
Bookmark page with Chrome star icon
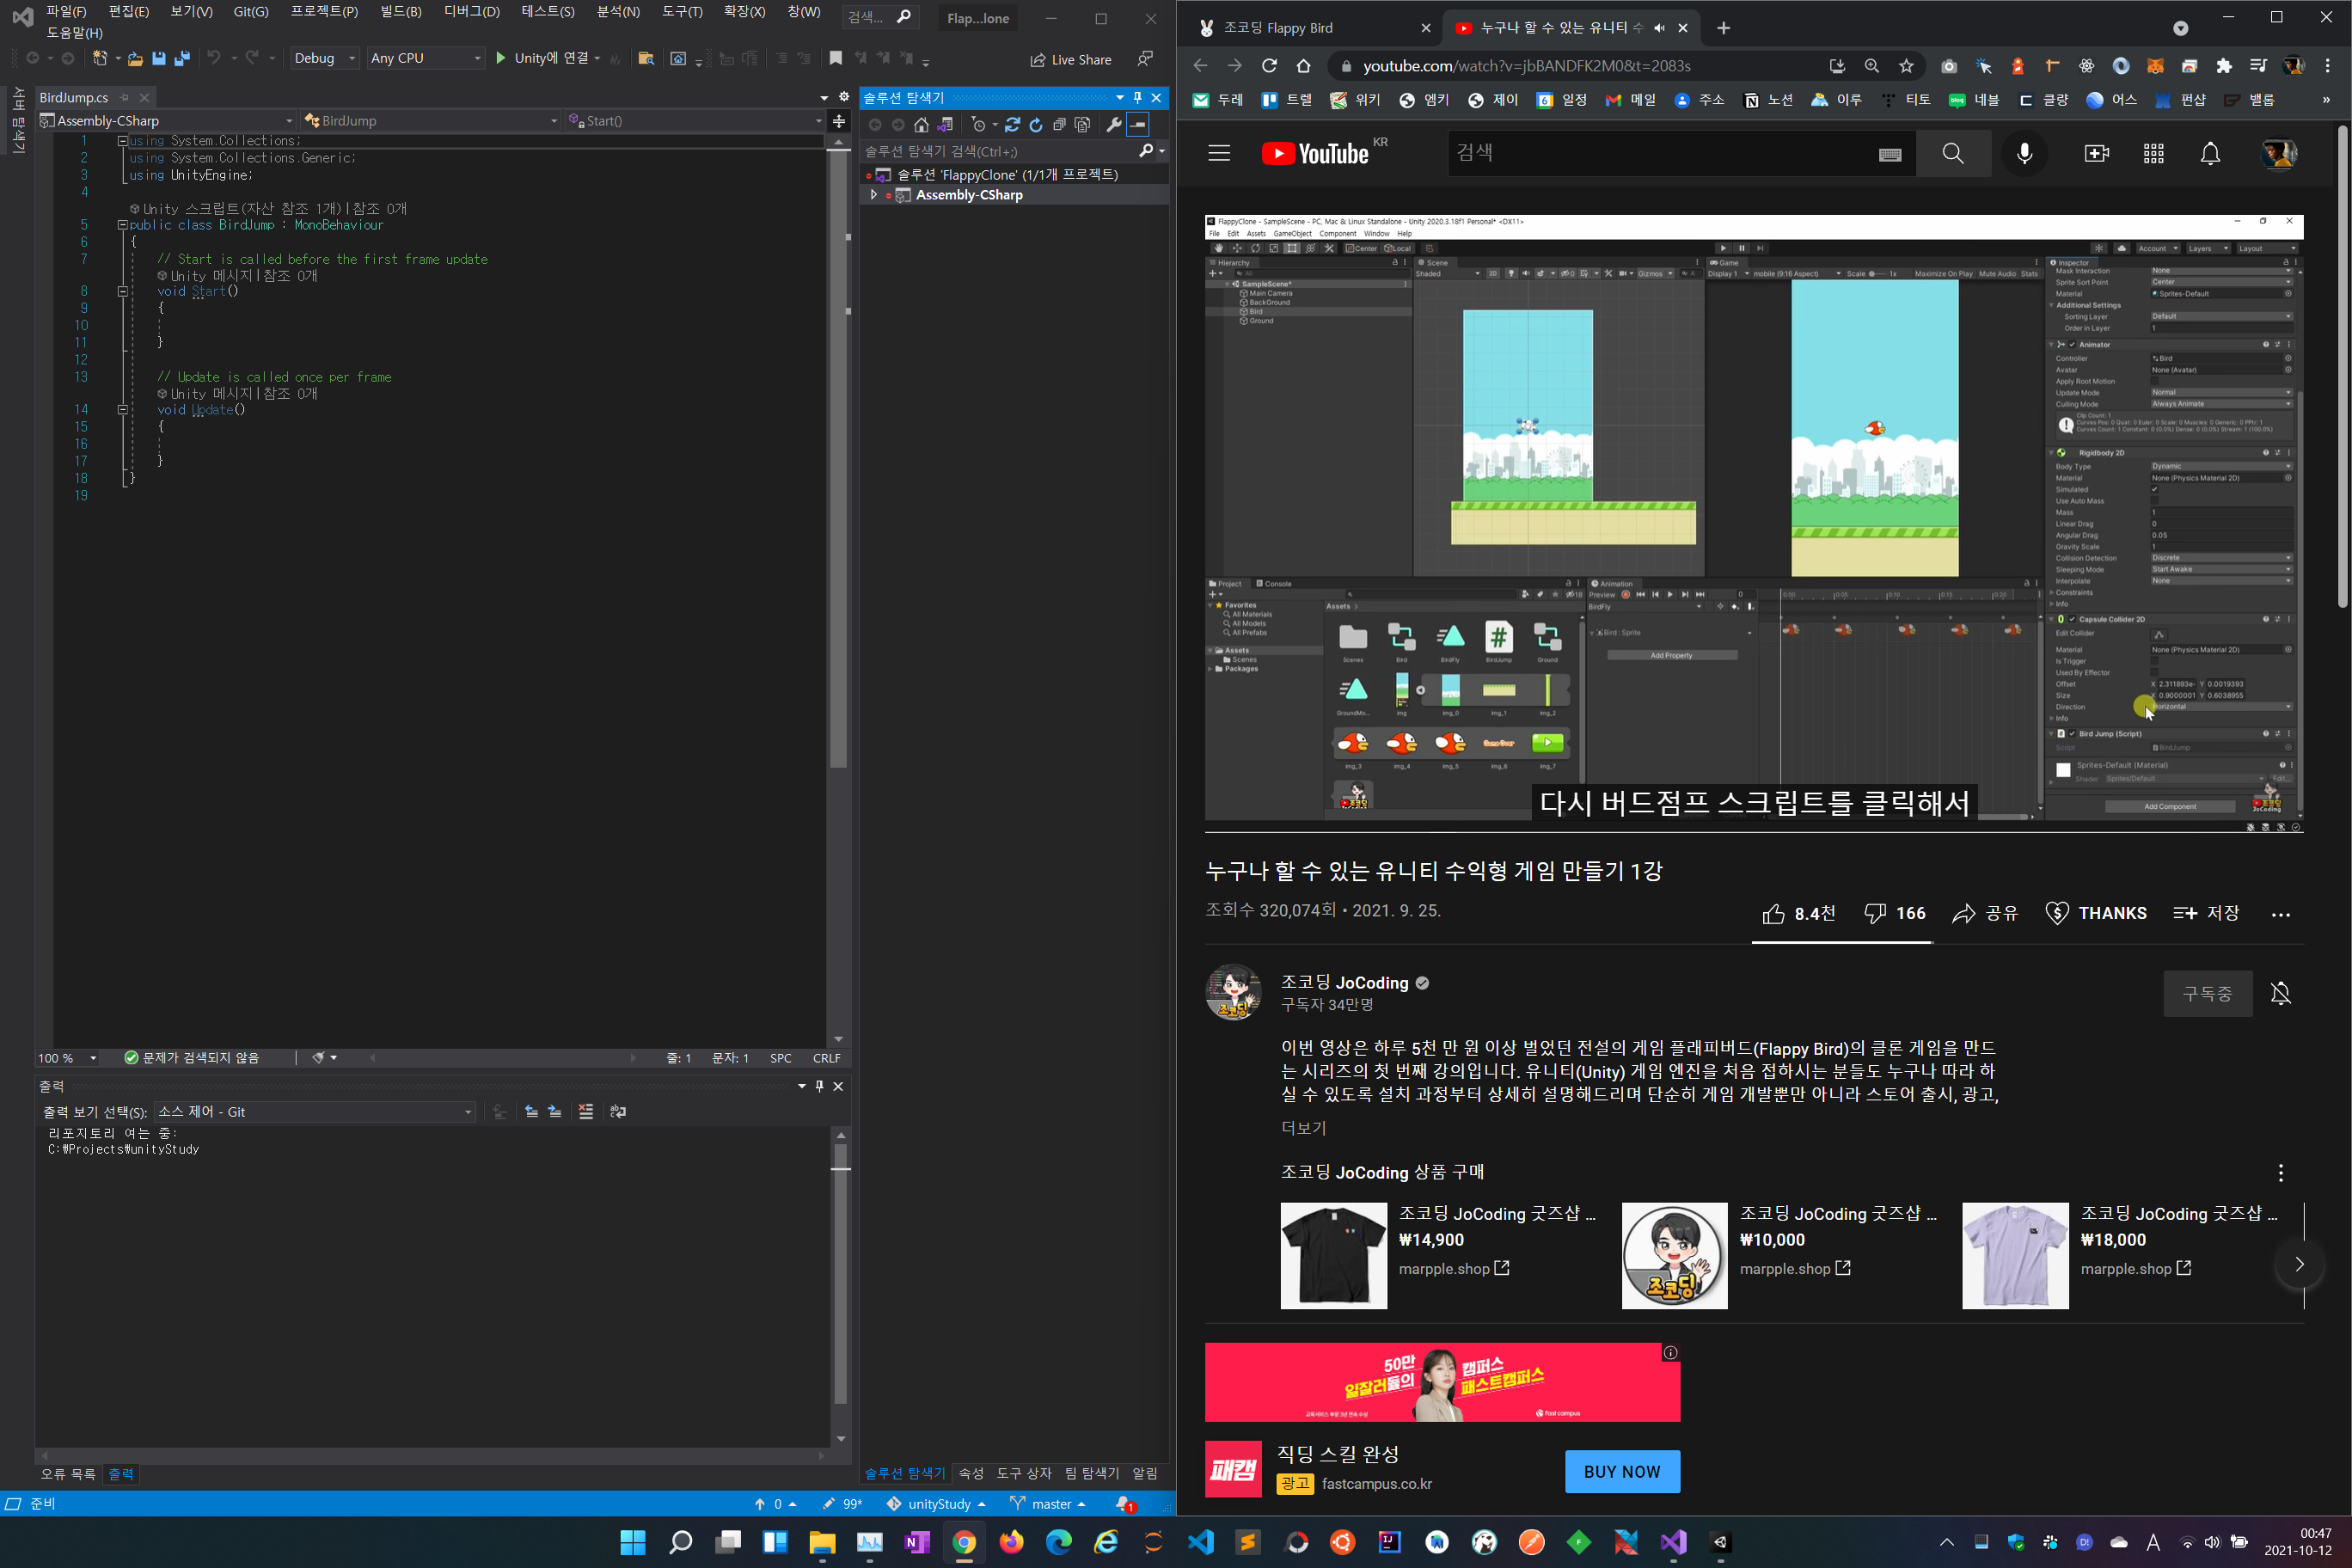tap(1906, 66)
